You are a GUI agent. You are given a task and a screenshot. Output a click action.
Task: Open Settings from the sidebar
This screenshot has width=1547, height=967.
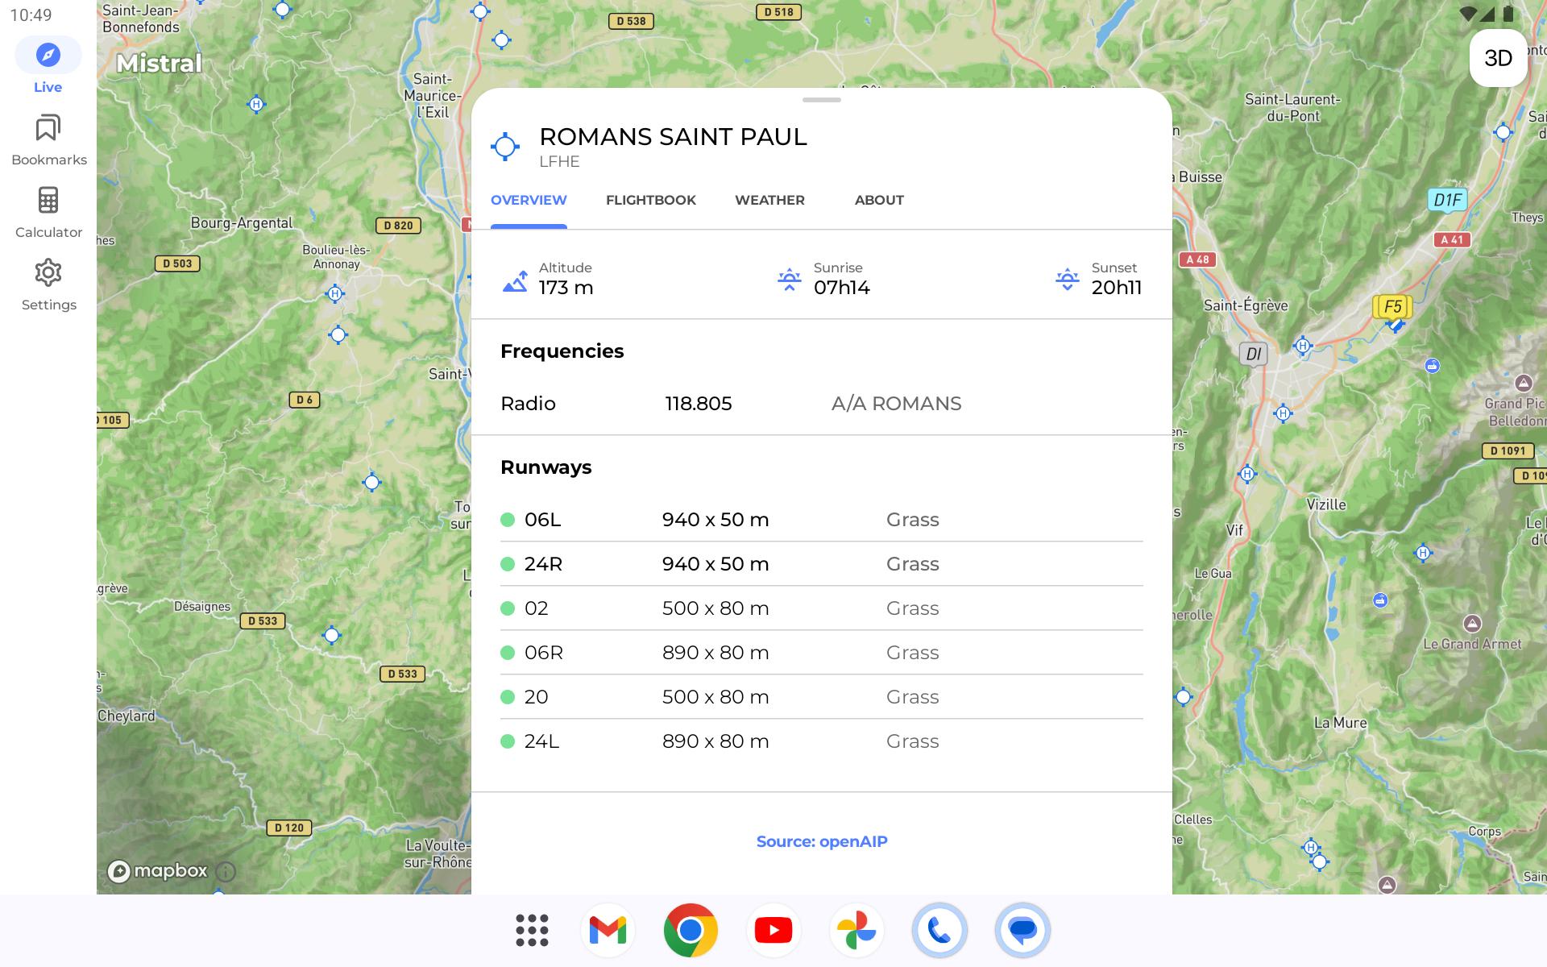(x=48, y=285)
